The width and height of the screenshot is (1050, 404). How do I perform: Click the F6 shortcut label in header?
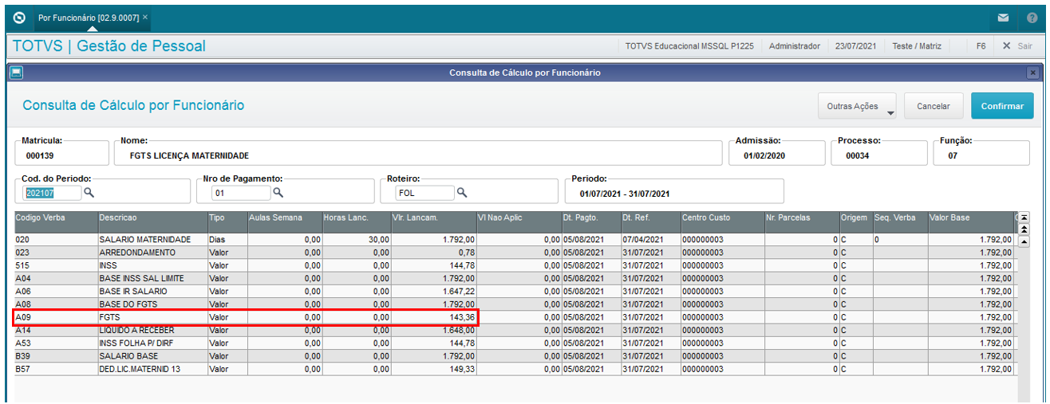pos(981,46)
